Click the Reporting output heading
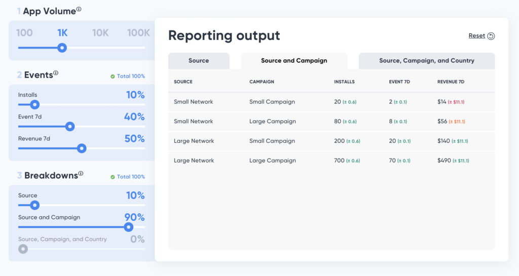Image resolution: width=519 pixels, height=276 pixels. click(x=224, y=35)
